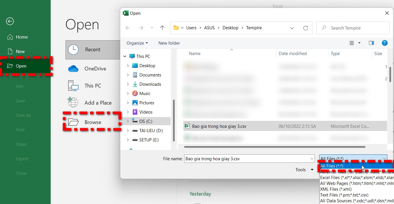This screenshot has width=394, height=204.
Task: Select This PC in the tree
Action: (143, 57)
